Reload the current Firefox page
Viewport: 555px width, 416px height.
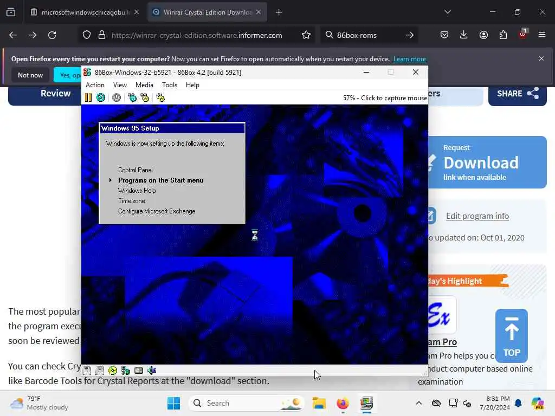point(52,35)
